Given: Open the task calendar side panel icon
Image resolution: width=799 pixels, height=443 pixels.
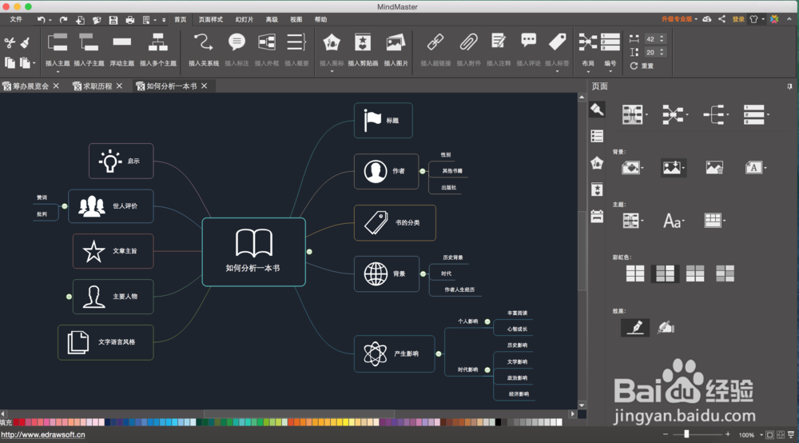Looking at the screenshot, I should point(597,216).
